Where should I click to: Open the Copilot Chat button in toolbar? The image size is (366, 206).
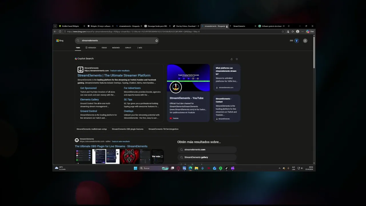click(310, 31)
